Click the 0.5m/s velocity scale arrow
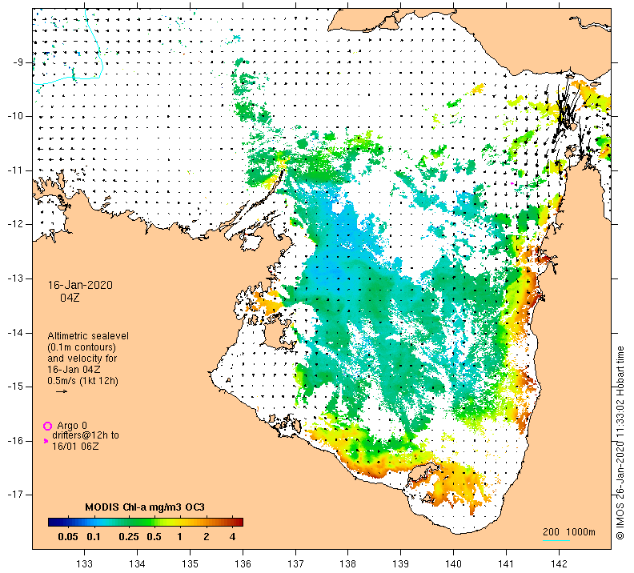The width and height of the screenshot is (634, 573). (62, 391)
